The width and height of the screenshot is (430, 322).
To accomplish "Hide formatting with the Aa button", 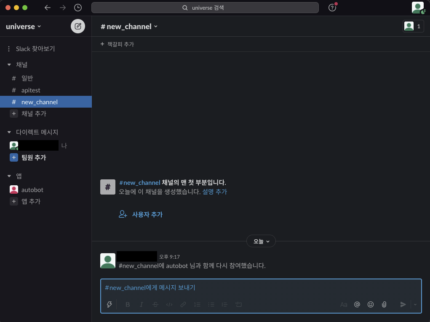I will pos(344,304).
